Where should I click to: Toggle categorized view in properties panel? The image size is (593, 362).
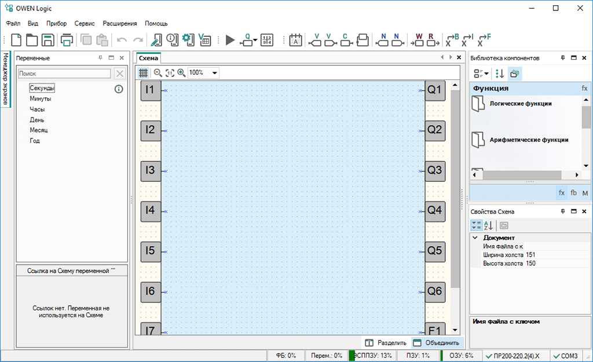(476, 225)
